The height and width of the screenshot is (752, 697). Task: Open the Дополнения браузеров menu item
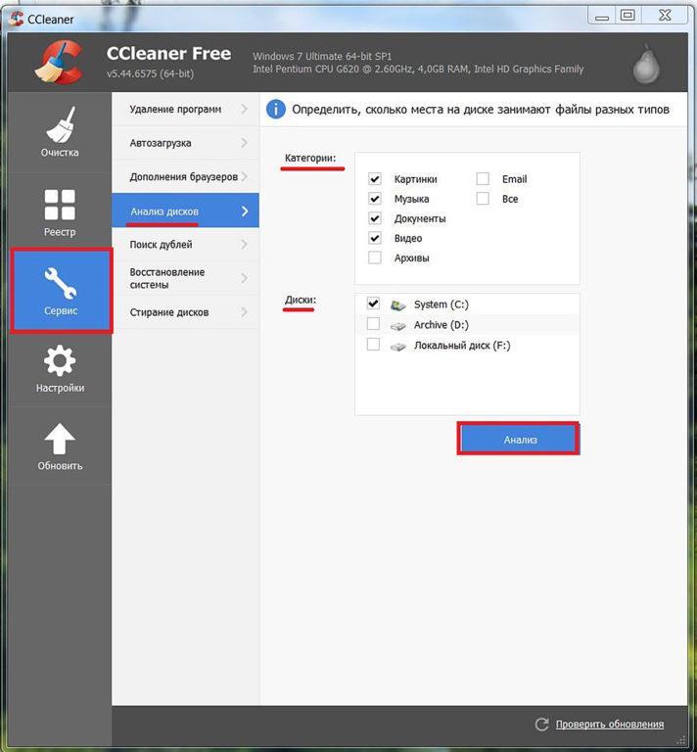point(186,176)
